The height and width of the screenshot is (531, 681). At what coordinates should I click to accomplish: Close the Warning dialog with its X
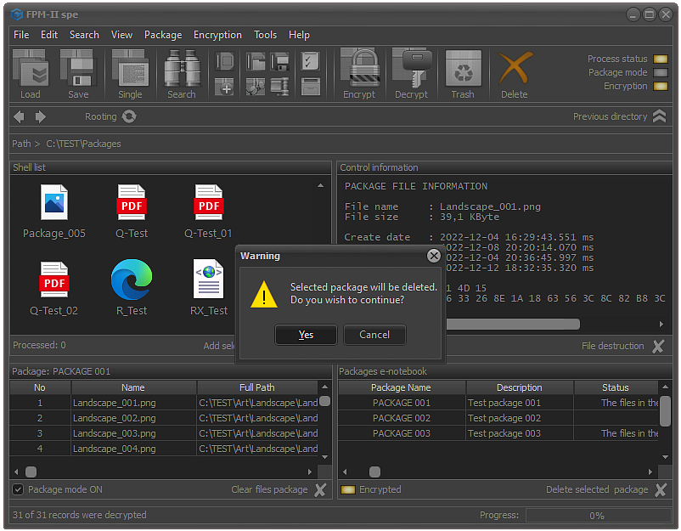click(433, 256)
